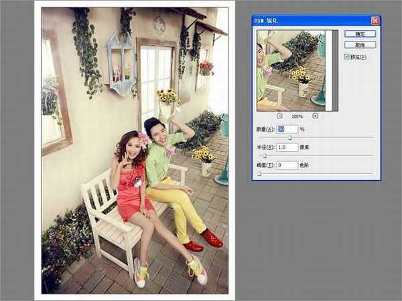Click the 阈值 (Threshold) levels input field
This screenshot has height=301, width=402.
(x=287, y=165)
